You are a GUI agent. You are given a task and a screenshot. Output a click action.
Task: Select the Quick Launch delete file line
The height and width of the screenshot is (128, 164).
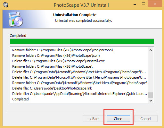tap(80, 94)
